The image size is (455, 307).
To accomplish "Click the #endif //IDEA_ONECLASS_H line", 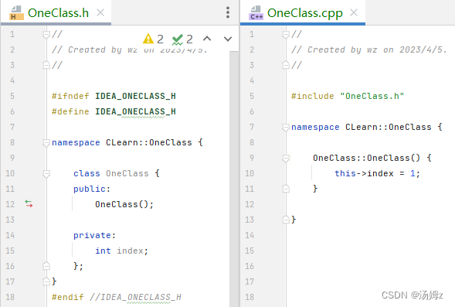I will (117, 297).
